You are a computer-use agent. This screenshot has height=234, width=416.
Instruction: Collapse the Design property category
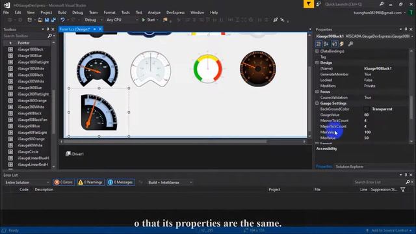(x=317, y=63)
